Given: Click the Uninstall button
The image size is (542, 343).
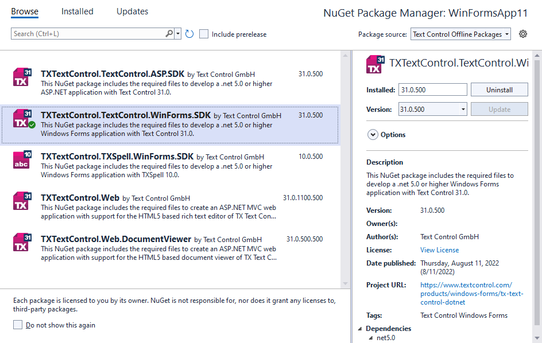Looking at the screenshot, I should tap(499, 89).
